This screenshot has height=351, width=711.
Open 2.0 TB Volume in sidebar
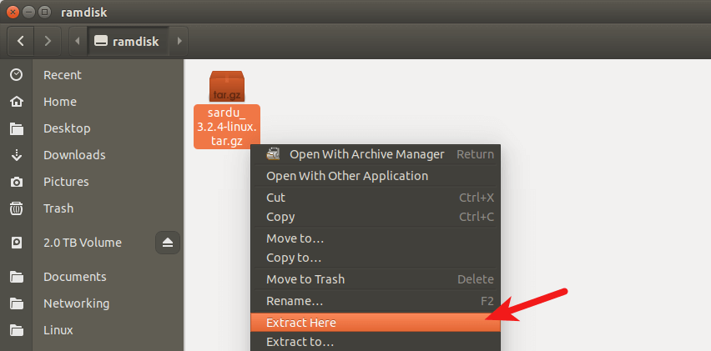82,243
